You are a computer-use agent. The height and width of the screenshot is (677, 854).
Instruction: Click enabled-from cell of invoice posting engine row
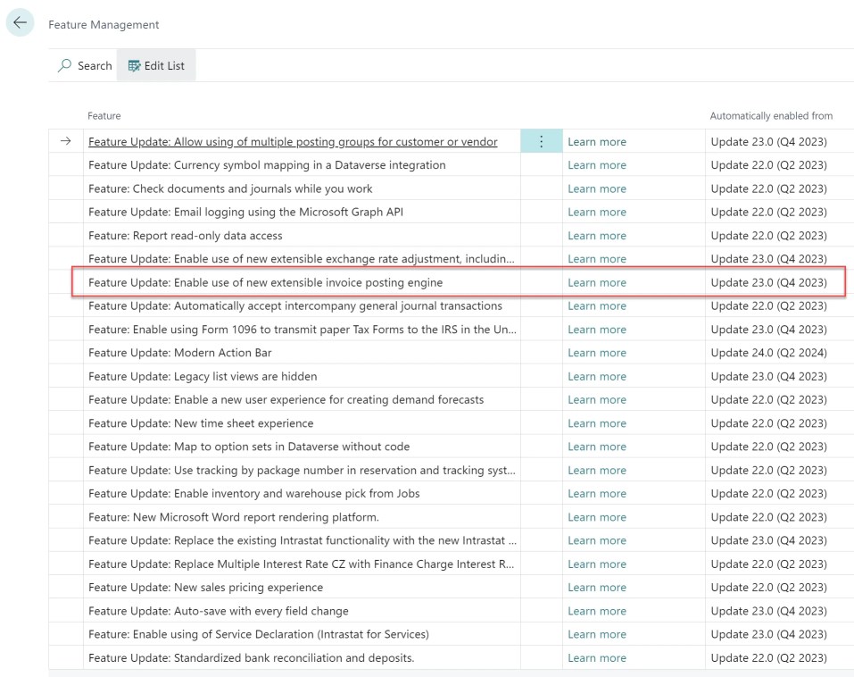[768, 282]
